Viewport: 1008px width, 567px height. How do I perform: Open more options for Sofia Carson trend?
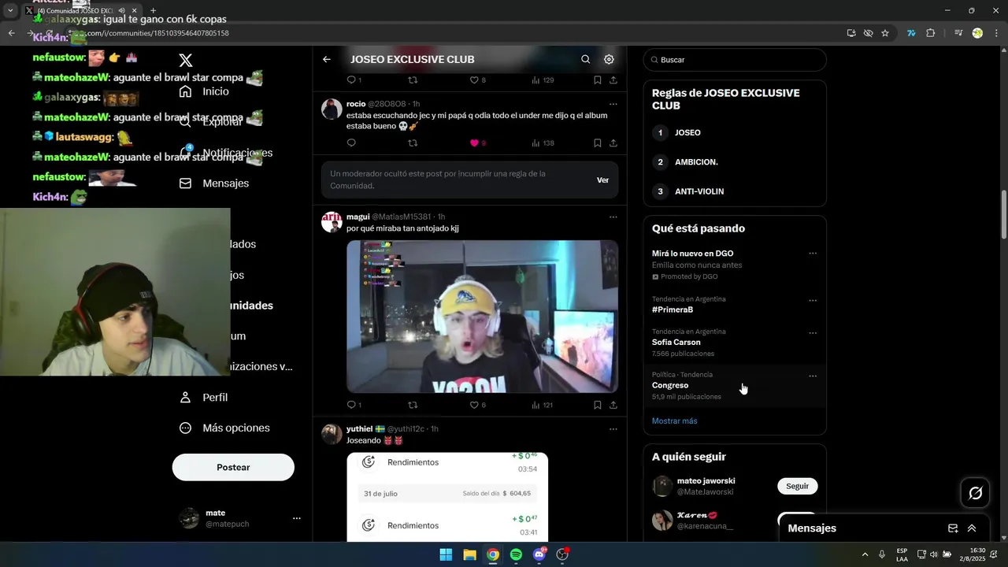[813, 333]
